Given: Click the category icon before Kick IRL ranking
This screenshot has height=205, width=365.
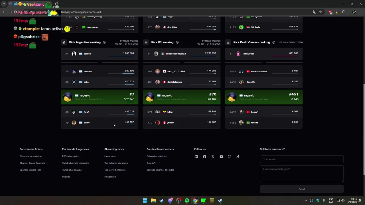Looking at the screenshot, I should [146, 42].
